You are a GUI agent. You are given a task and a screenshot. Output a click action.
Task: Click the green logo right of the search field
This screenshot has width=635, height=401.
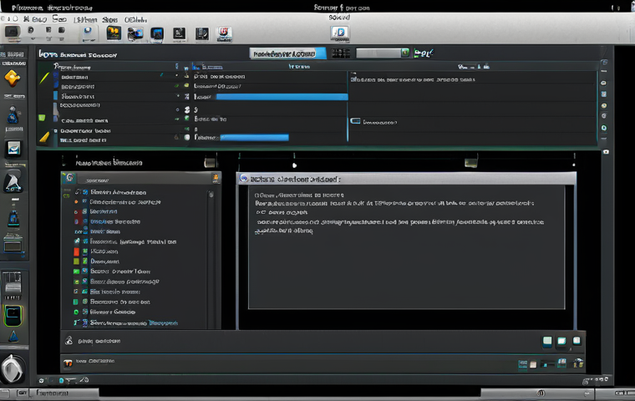click(424, 53)
